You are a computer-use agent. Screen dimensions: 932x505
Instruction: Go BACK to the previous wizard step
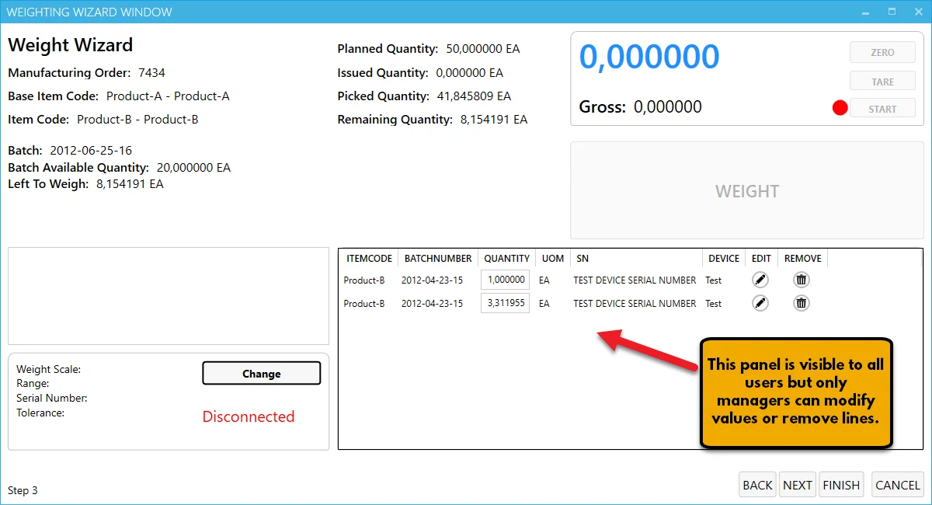[x=757, y=485]
